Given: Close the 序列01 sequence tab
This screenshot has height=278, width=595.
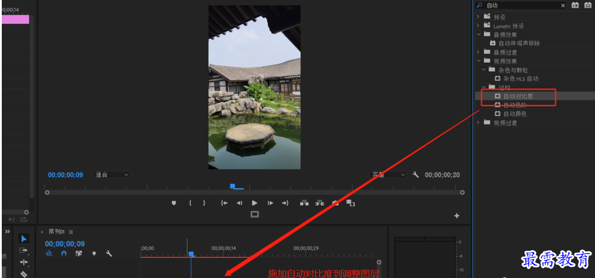Looking at the screenshot, I should click(x=42, y=232).
